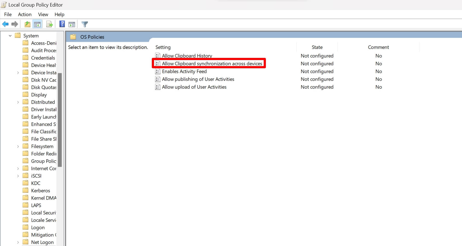The image size is (462, 246).
Task: Click Not configured state for Enables Activity Feed
Action: [317, 71]
